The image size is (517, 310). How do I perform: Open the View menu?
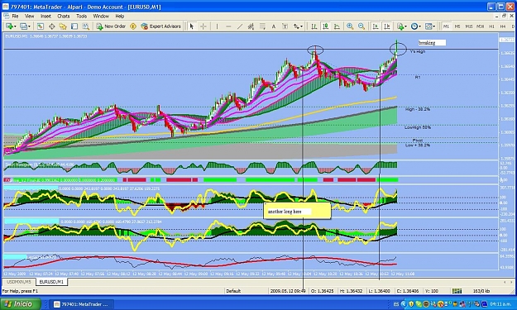point(29,17)
